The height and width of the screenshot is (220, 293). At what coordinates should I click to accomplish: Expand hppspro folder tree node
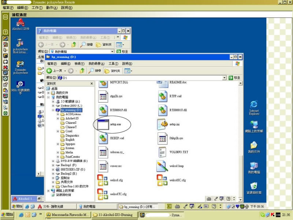pyautogui.click(x=58, y=144)
